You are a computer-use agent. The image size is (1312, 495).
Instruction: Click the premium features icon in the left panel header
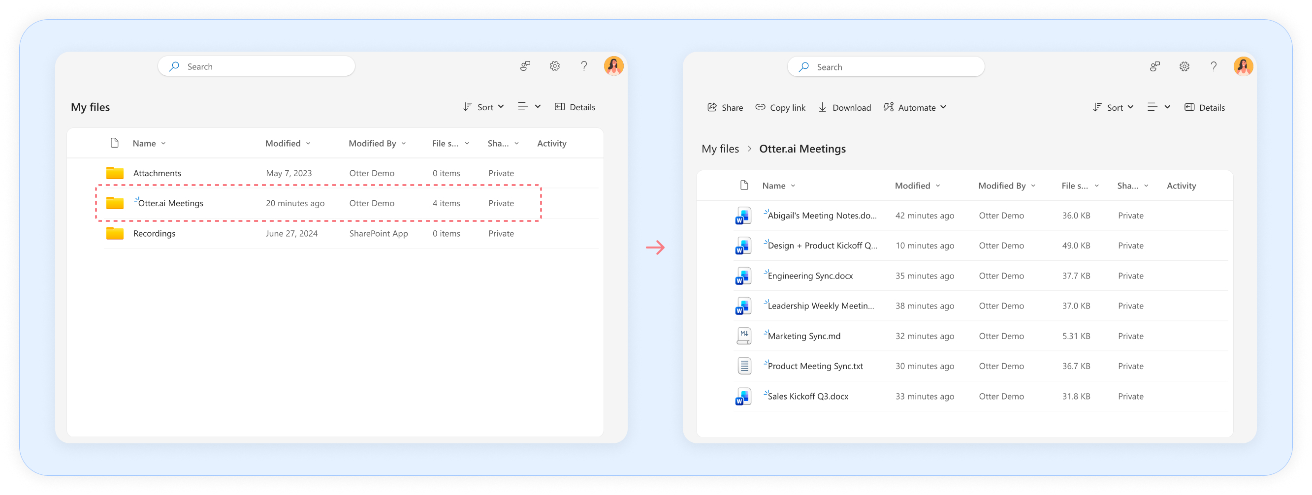tap(525, 66)
